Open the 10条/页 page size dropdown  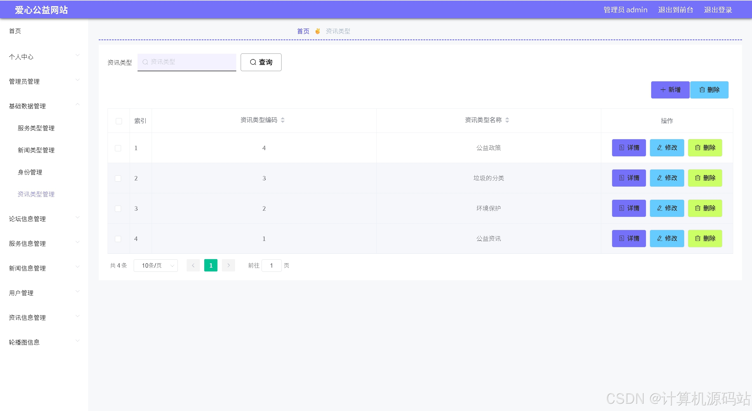155,266
